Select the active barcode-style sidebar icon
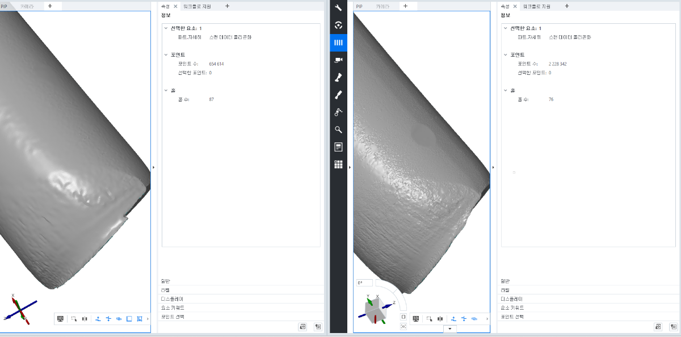Viewport: 681px width, 337px height. tap(338, 43)
